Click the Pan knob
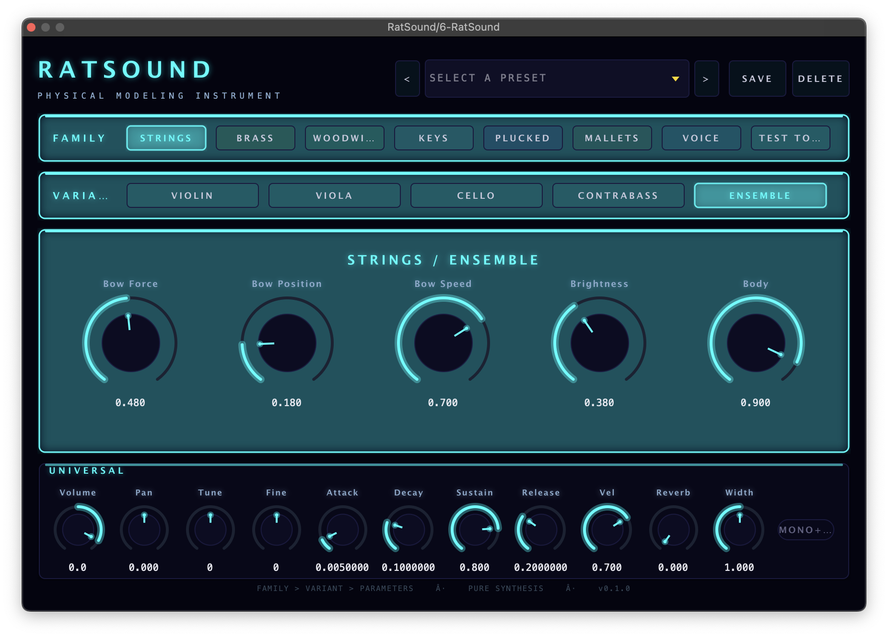Viewport: 888px width, 637px height. click(144, 530)
